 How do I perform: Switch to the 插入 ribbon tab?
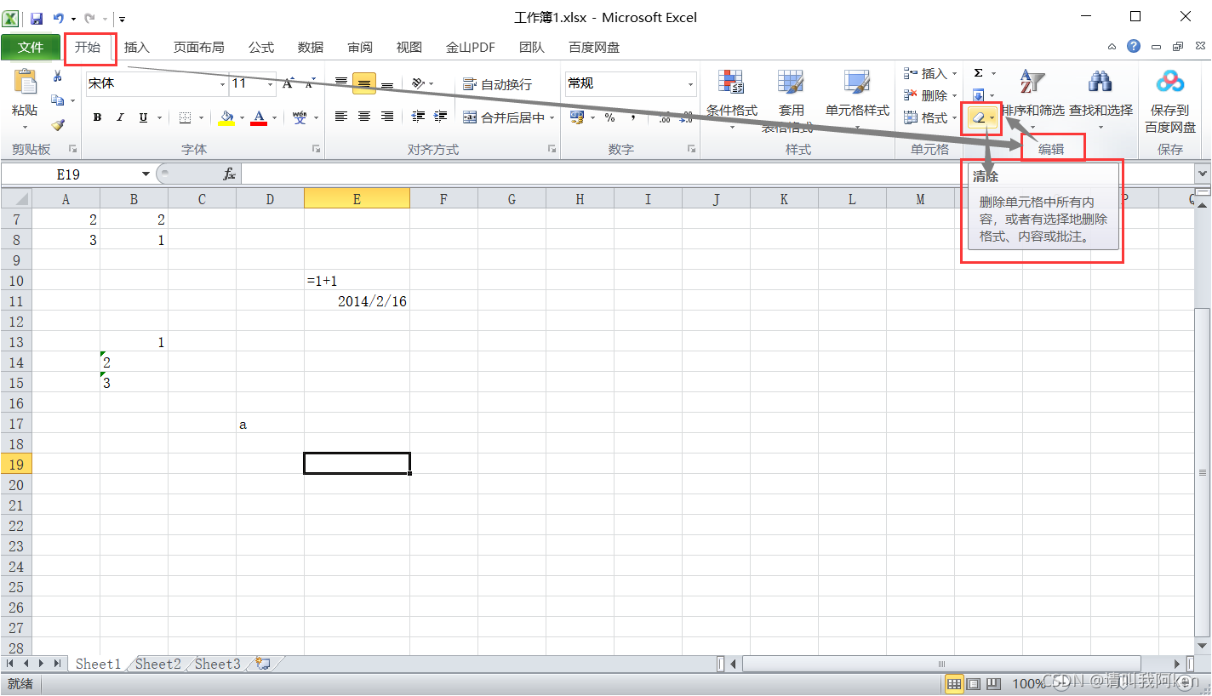tap(137, 48)
